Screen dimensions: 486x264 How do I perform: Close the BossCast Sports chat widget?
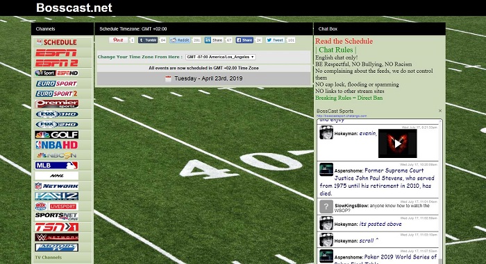click(x=440, y=111)
